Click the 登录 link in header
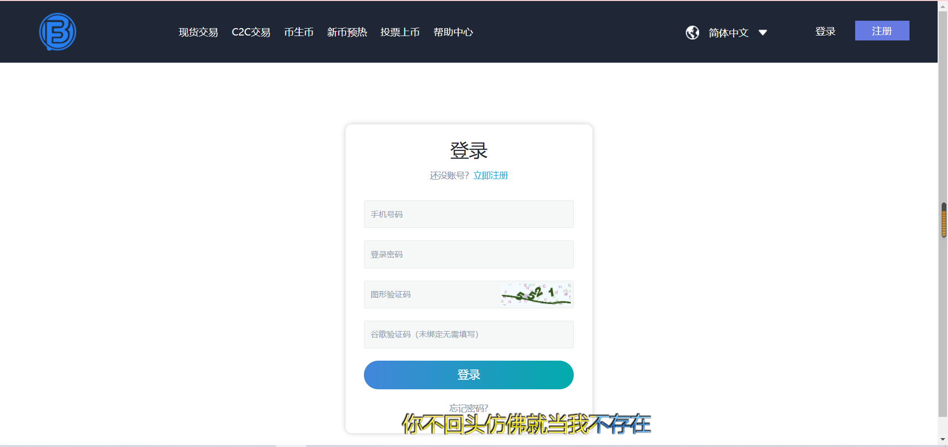This screenshot has height=447, width=948. (825, 31)
